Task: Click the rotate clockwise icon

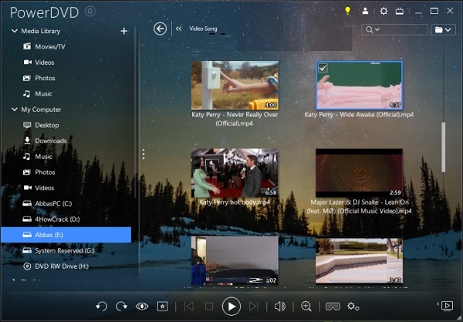Action: (121, 307)
